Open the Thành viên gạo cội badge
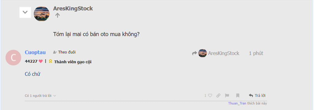The height and width of the screenshot is (110, 314). [73, 62]
